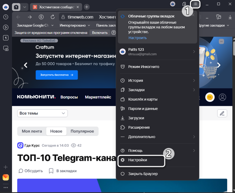Select Режим Инкогнито menu item

click(x=157, y=67)
